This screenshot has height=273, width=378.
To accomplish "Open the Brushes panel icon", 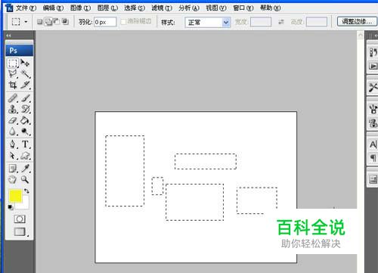I will (373, 109).
